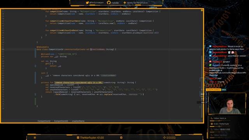Open the github.com link in chat
The height and width of the screenshot is (140, 249).
coord(228,74)
